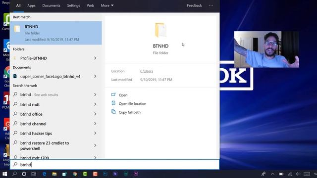This screenshot has width=317, height=178.
Task: Click the Feedback button
Action: tap(194, 5)
